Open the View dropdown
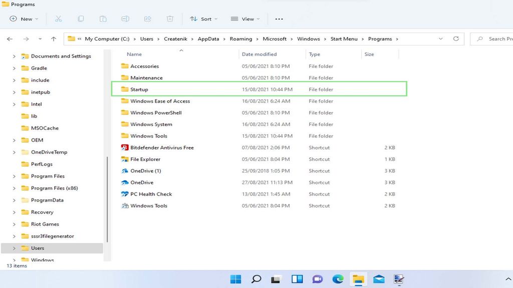The height and width of the screenshot is (288, 513). [x=244, y=18]
